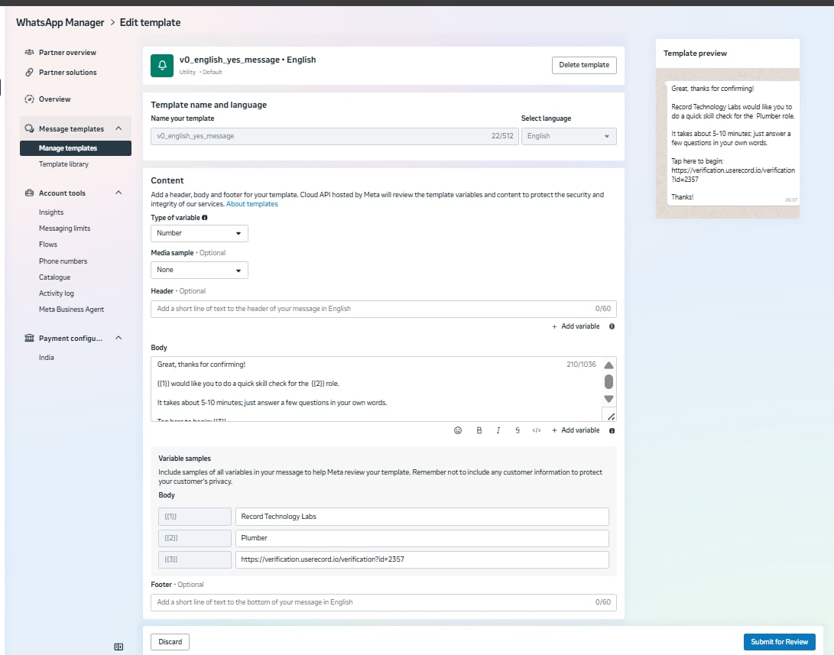The width and height of the screenshot is (834, 655).
Task: Click the Body text area resize handle
Action: 611,417
